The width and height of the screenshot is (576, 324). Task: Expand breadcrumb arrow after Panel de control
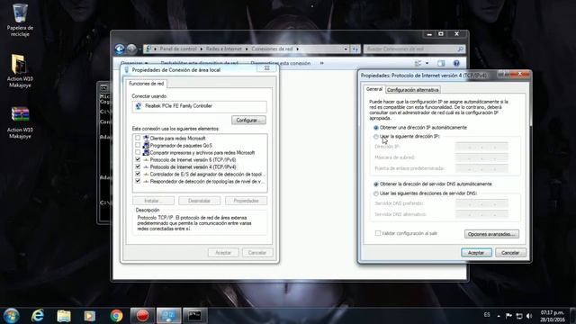[202, 49]
